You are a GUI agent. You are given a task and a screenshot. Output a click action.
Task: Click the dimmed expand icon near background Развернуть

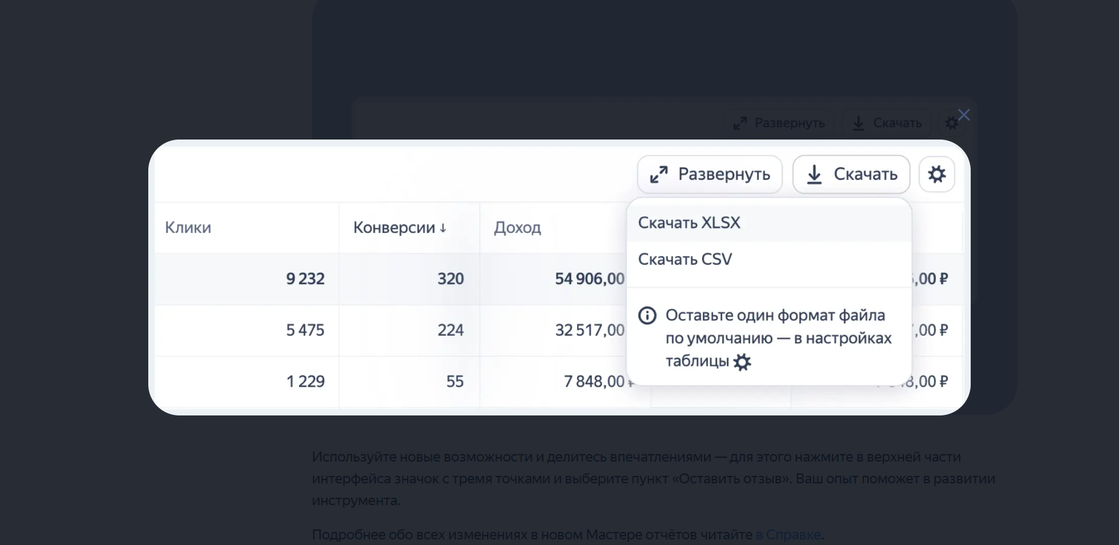740,123
